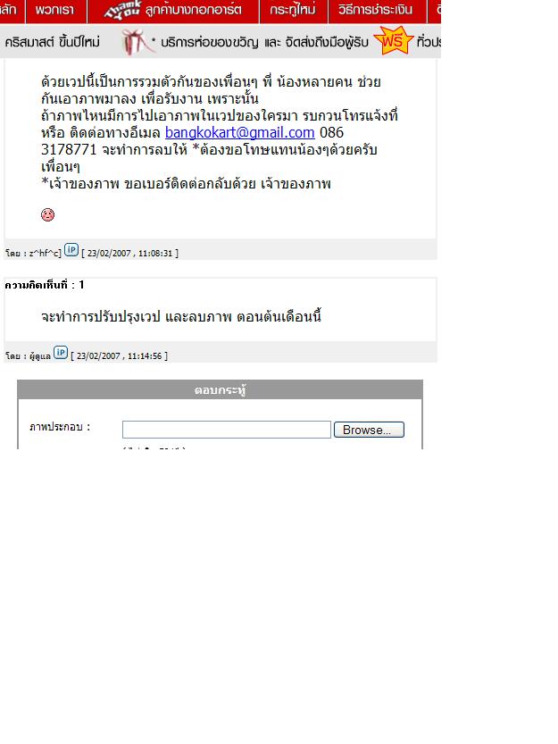
Task: Click the yellow ฟรี star badge
Action: click(x=393, y=41)
